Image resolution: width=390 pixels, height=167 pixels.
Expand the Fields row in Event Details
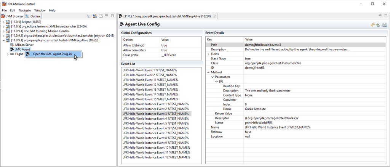point(208,54)
